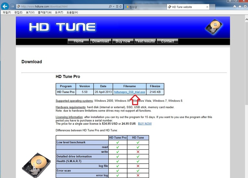Open the 파일(F) menu
This screenshot has height=178, width=248.
(7, 12)
